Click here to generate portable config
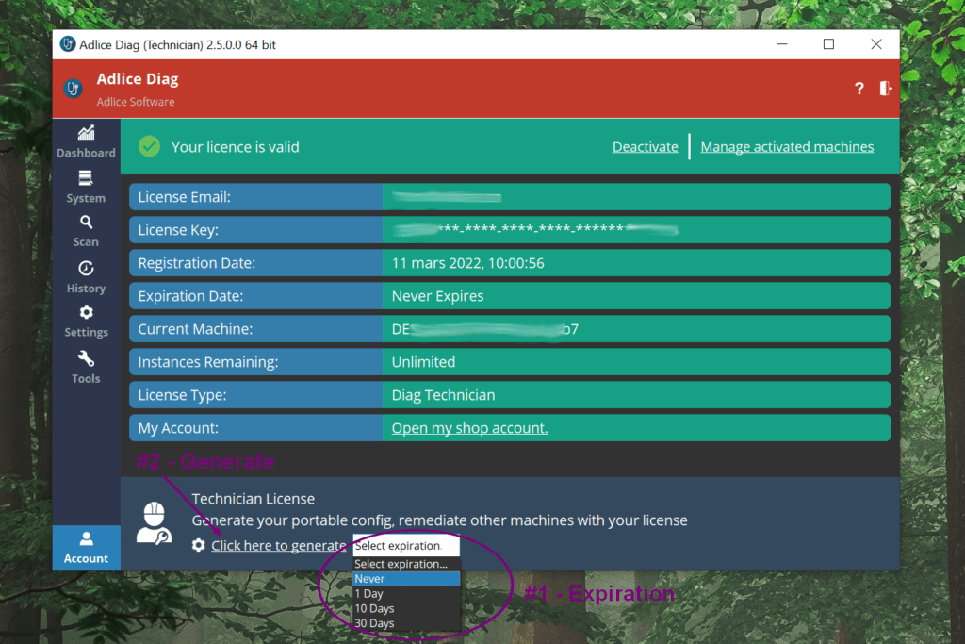This screenshot has height=644, width=965. click(278, 546)
